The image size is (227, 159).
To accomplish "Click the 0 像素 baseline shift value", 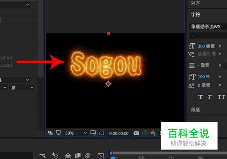I will coord(204,85).
